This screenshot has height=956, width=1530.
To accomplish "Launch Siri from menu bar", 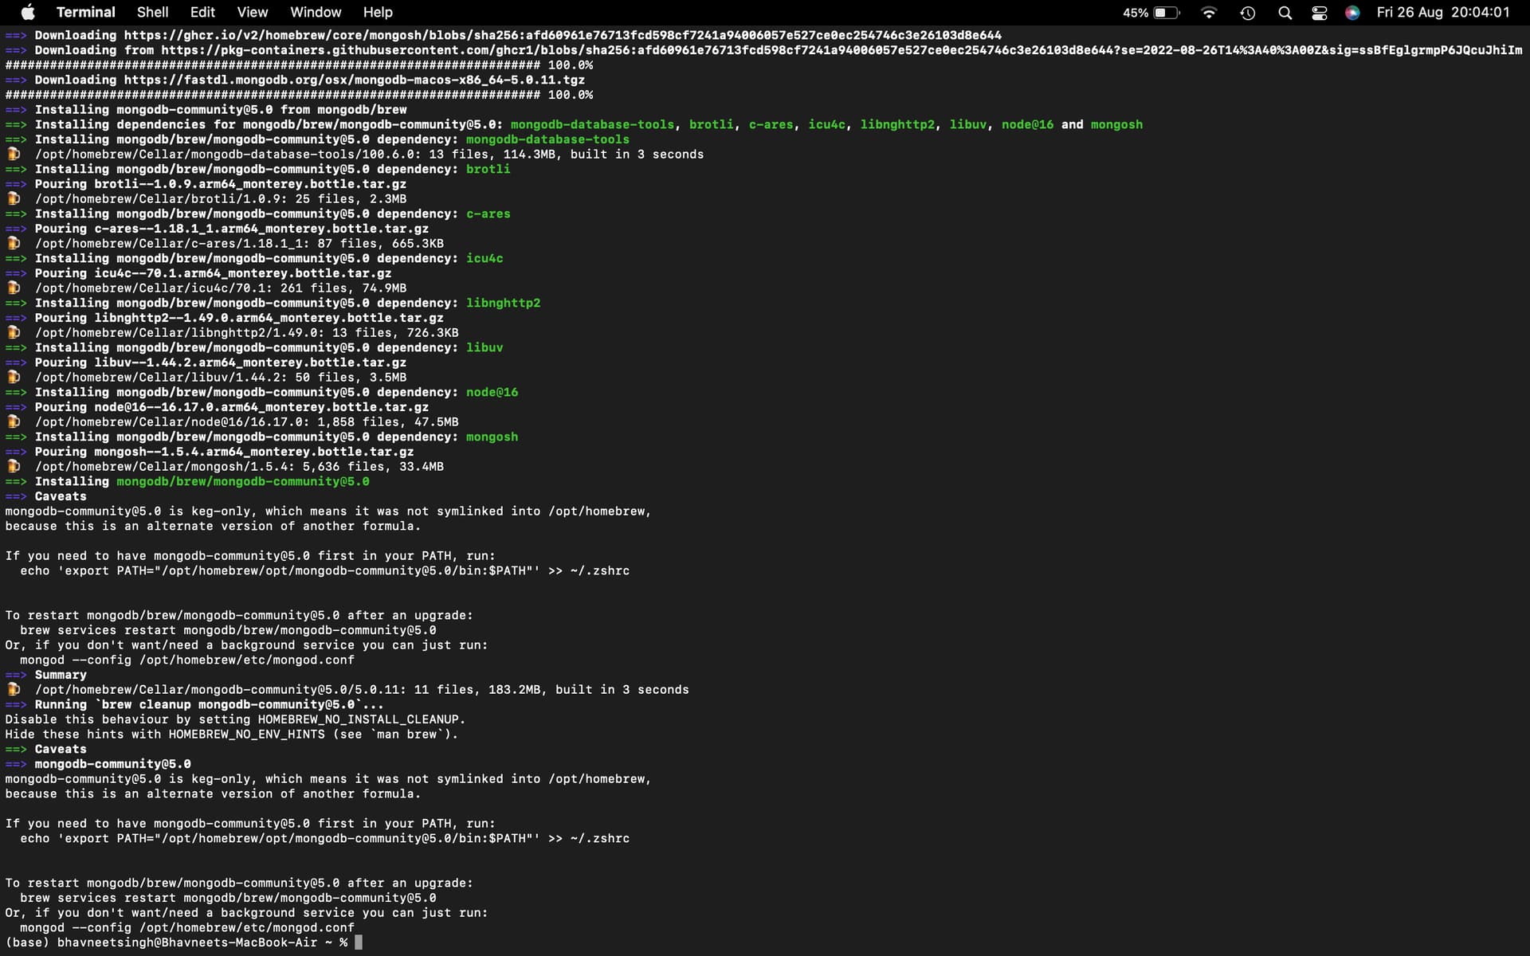I will pyautogui.click(x=1352, y=13).
